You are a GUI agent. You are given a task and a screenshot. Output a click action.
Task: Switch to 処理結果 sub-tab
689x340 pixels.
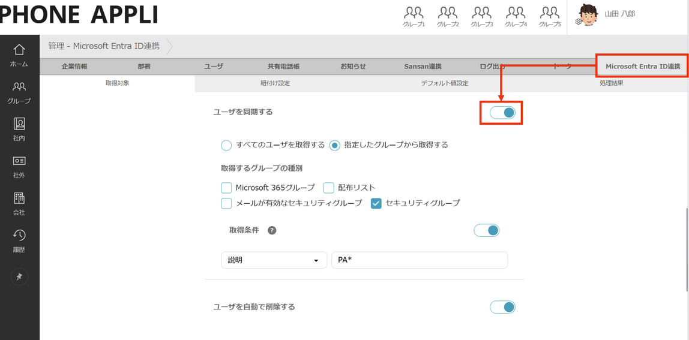point(611,83)
